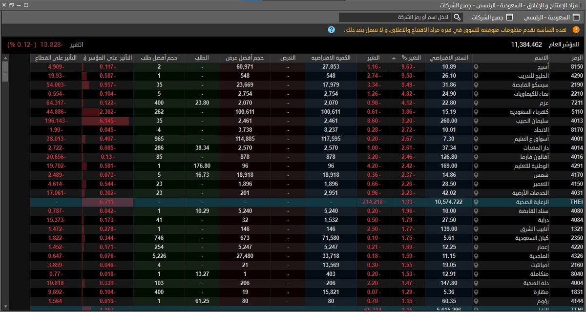Sort by التأثير على القطاع column header
The image size is (586, 312).
pyautogui.click(x=56, y=58)
